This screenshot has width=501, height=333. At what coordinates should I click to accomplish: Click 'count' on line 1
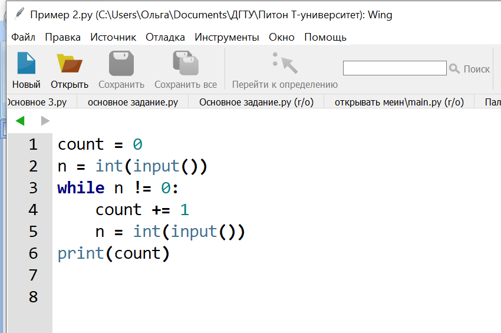pos(81,144)
